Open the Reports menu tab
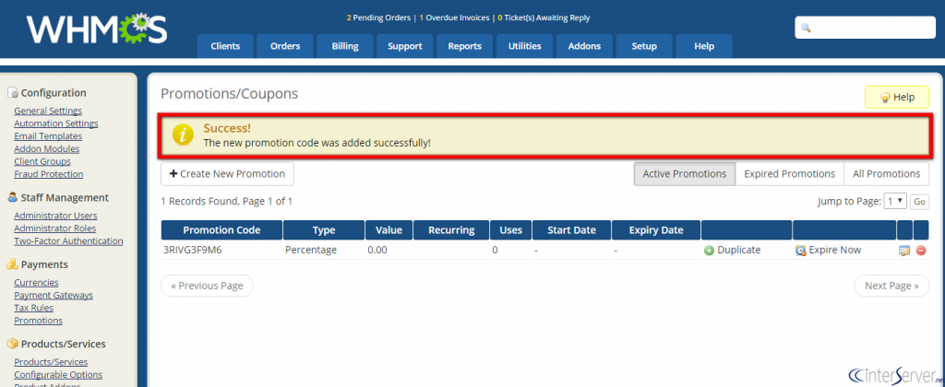Image resolution: width=945 pixels, height=387 pixels. pos(465,46)
